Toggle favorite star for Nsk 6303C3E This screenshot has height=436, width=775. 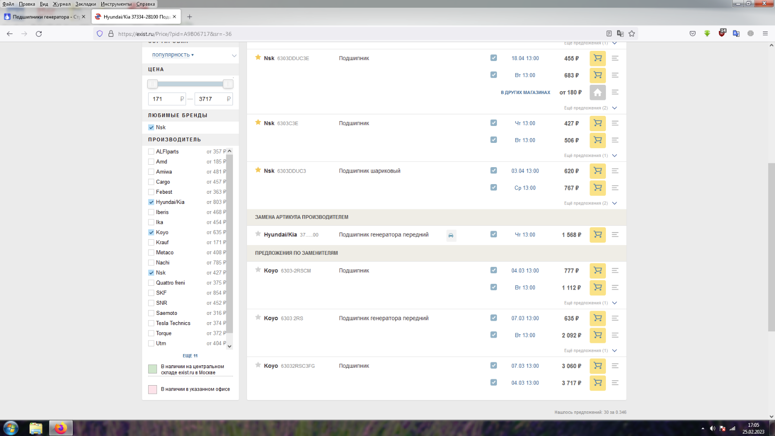coord(258,122)
